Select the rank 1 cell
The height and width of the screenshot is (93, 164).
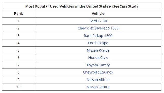click(18, 21)
